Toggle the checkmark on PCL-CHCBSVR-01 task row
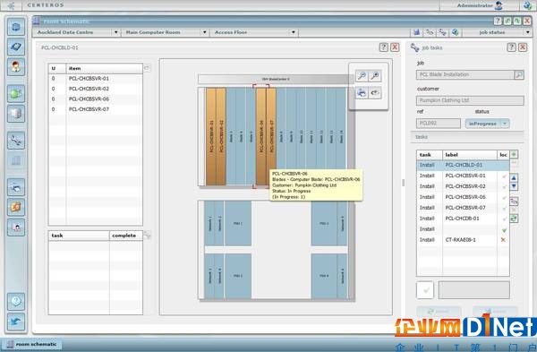537x352 pixels. (x=504, y=176)
